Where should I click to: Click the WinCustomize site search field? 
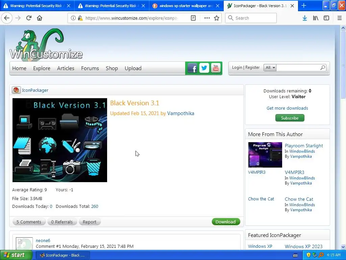(298, 68)
